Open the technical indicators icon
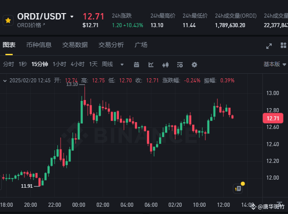Image resolution: width=288 pixels, height=214 pixels. (x=151, y=65)
